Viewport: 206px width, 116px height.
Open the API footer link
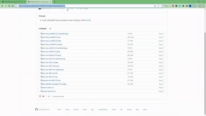121,110
